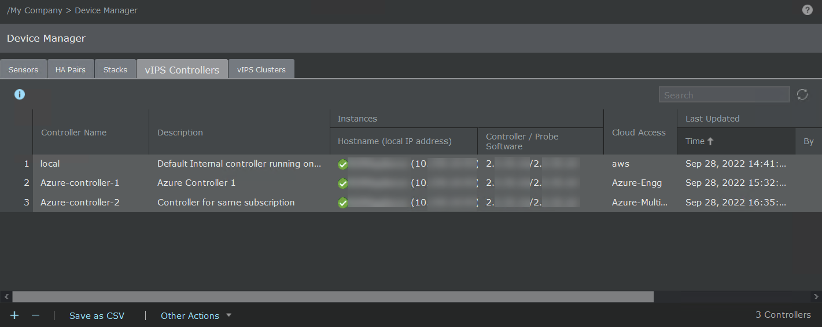Screen dimensions: 822x327
Task: Click green status check for Azure-controller-1
Action: point(343,183)
